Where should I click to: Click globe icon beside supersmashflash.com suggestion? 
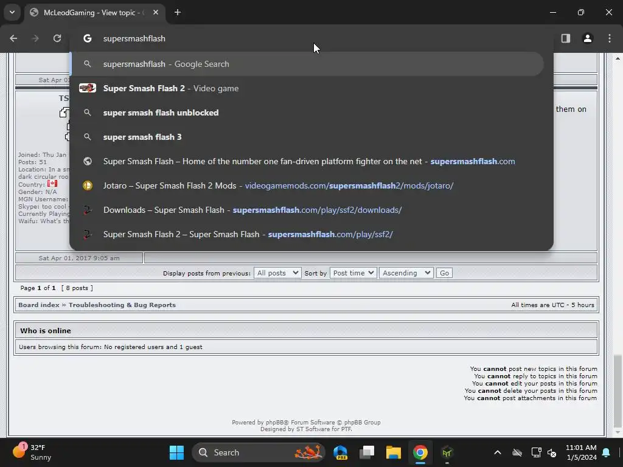[x=88, y=161]
